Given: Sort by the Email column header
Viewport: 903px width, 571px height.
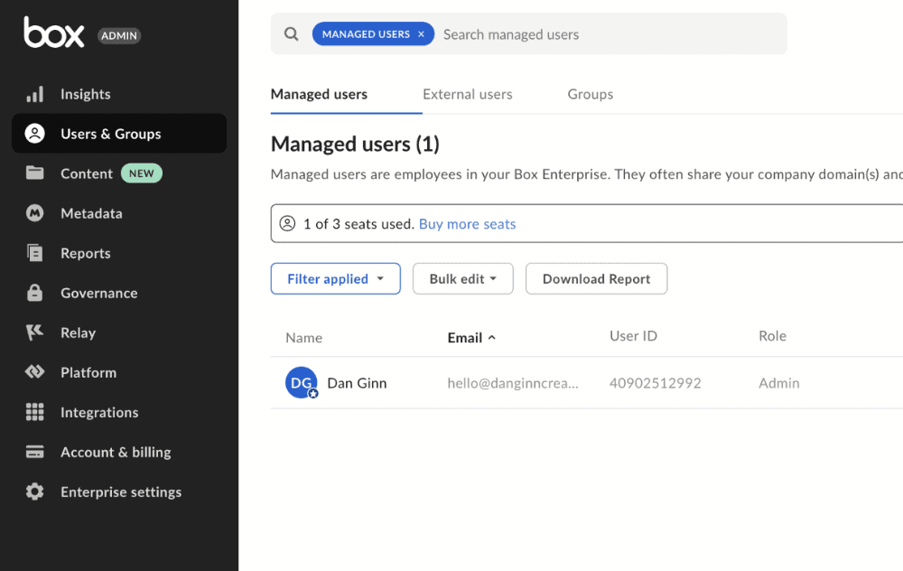Looking at the screenshot, I should [x=471, y=338].
